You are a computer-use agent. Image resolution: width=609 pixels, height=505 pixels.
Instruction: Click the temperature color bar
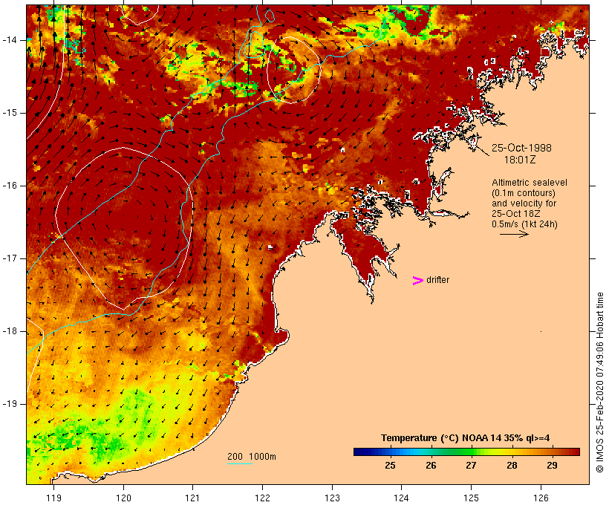[466, 452]
